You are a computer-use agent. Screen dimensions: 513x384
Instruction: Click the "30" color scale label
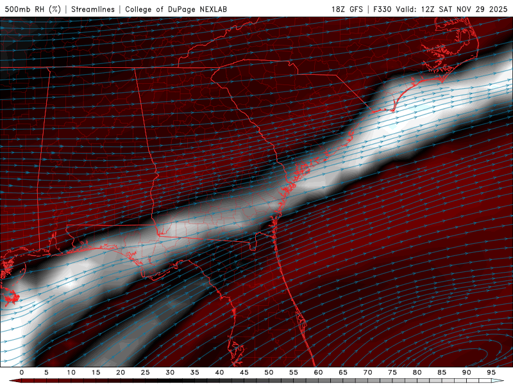click(x=170, y=372)
